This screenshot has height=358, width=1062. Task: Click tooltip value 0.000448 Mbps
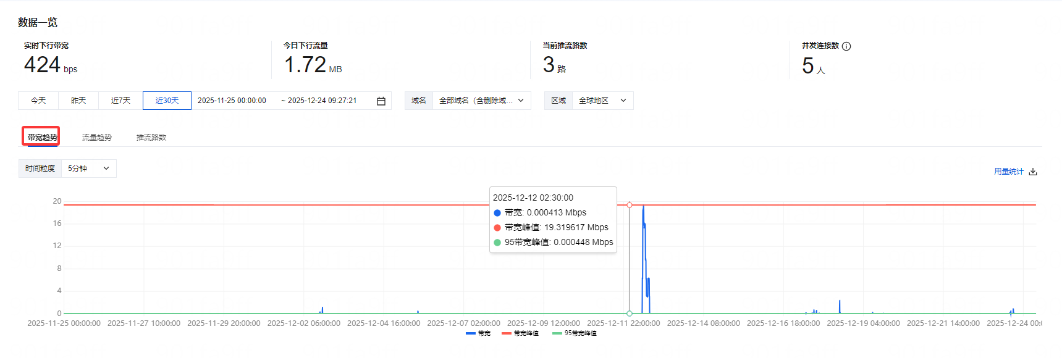583,243
